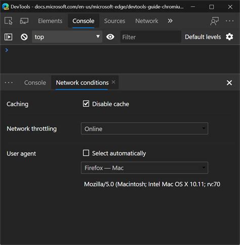Close the Network conditions tab
This screenshot has height=245, width=240.
[113, 82]
